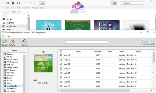Open the AirPlay output button in iTunes
The width and height of the screenshot is (156, 93).
(42, 3)
